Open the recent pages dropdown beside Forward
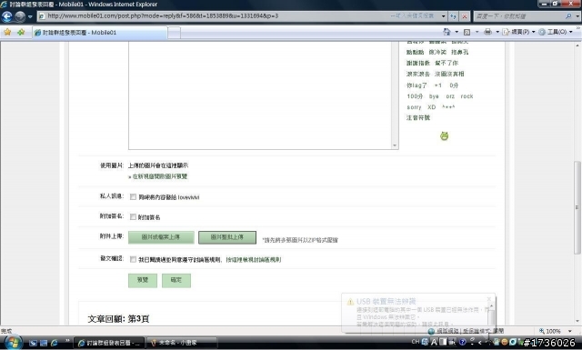The image size is (582, 350). click(30, 16)
